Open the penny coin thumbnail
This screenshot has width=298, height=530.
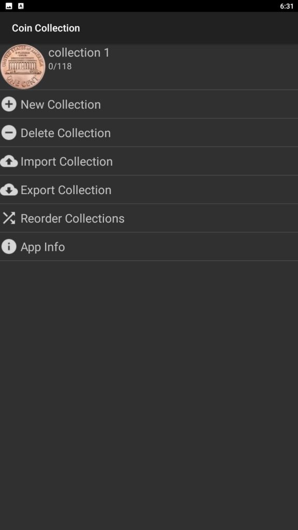pyautogui.click(x=23, y=67)
